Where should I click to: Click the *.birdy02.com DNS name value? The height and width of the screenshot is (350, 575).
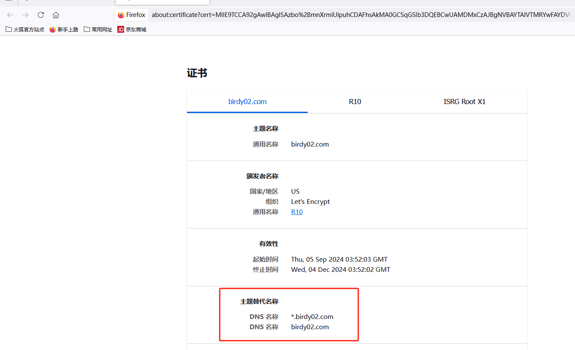[312, 317]
